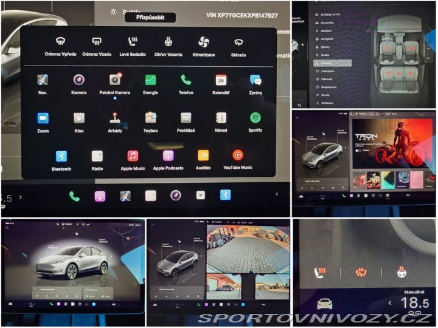The width and height of the screenshot is (438, 328).
Task: Toggle Stěrače wipers control
Action: click(x=238, y=42)
